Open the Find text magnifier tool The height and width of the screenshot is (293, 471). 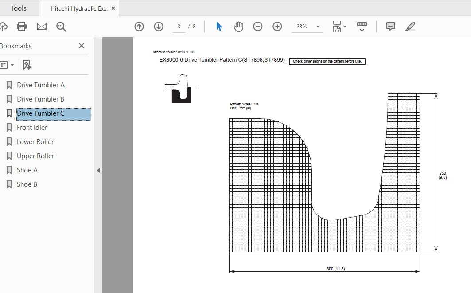point(61,27)
